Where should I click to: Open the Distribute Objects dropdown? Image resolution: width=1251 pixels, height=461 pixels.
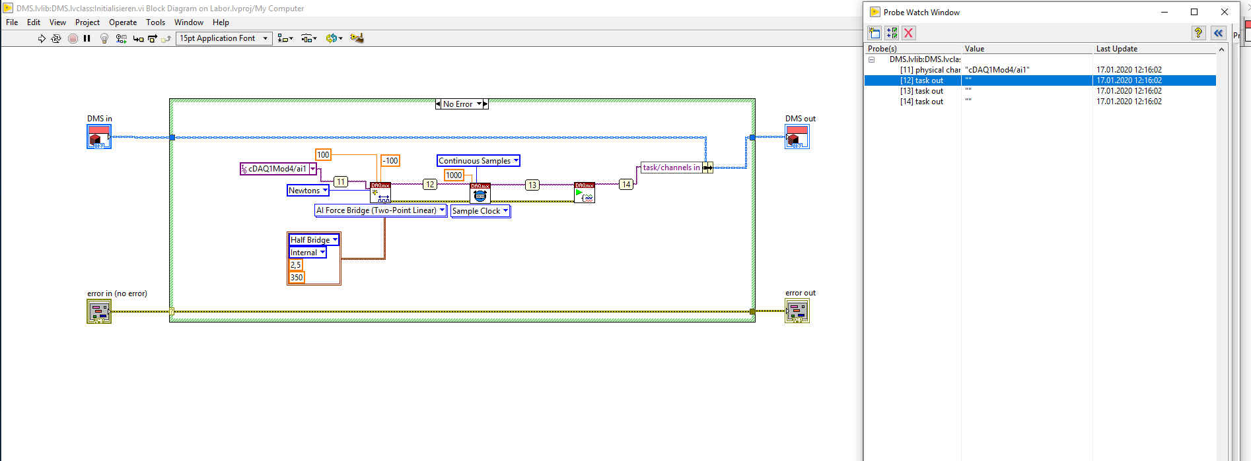(x=309, y=38)
